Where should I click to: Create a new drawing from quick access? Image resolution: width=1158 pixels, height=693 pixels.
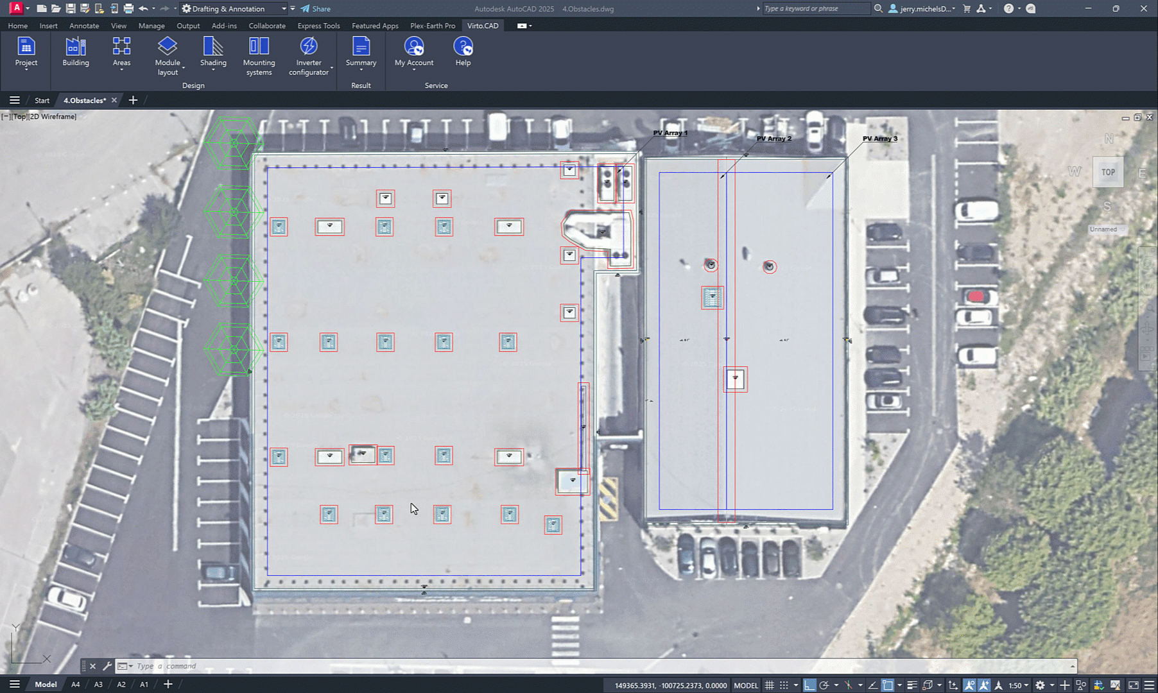pyautogui.click(x=42, y=8)
